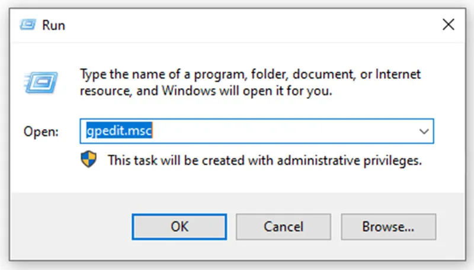Click the "Run" title text
Viewport: 474px width, 270px height.
click(53, 25)
